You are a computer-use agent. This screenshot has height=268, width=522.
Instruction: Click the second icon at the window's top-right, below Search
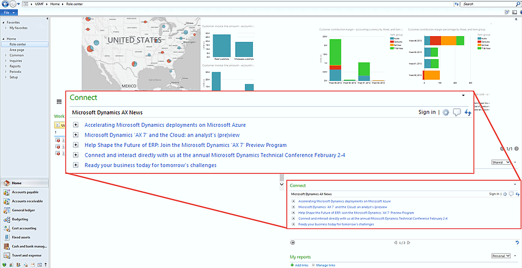point(515,12)
